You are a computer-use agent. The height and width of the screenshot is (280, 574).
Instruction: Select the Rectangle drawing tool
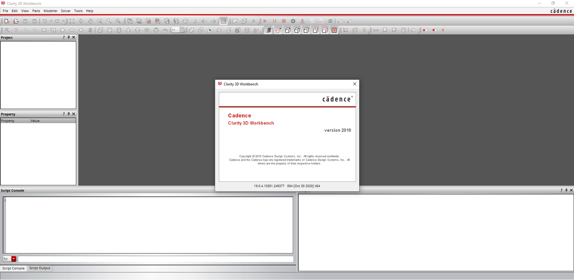coord(44,30)
